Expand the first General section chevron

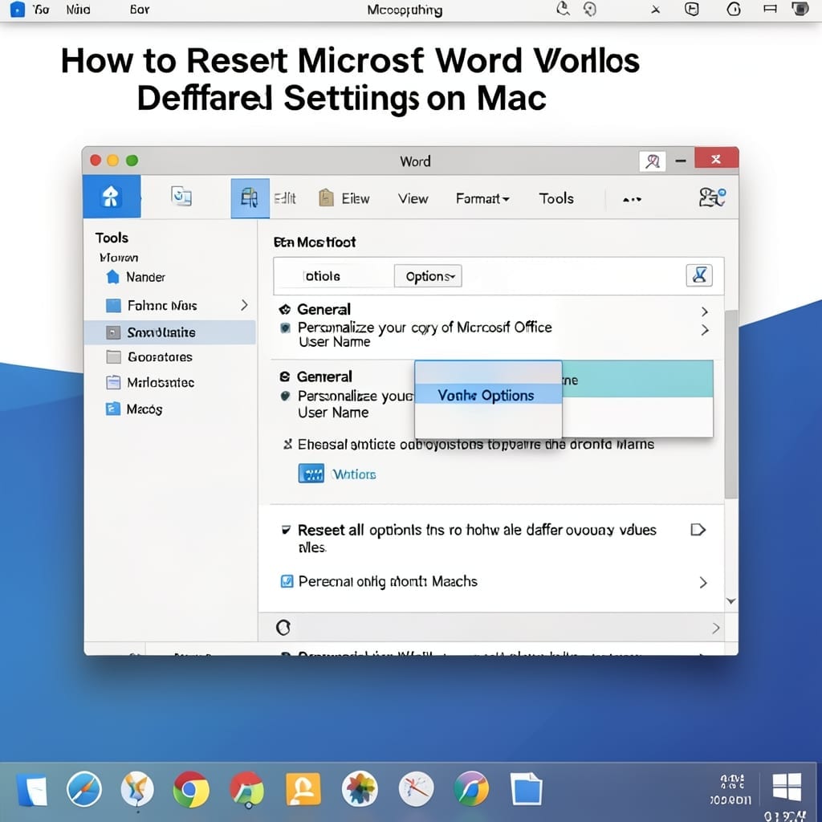[705, 311]
